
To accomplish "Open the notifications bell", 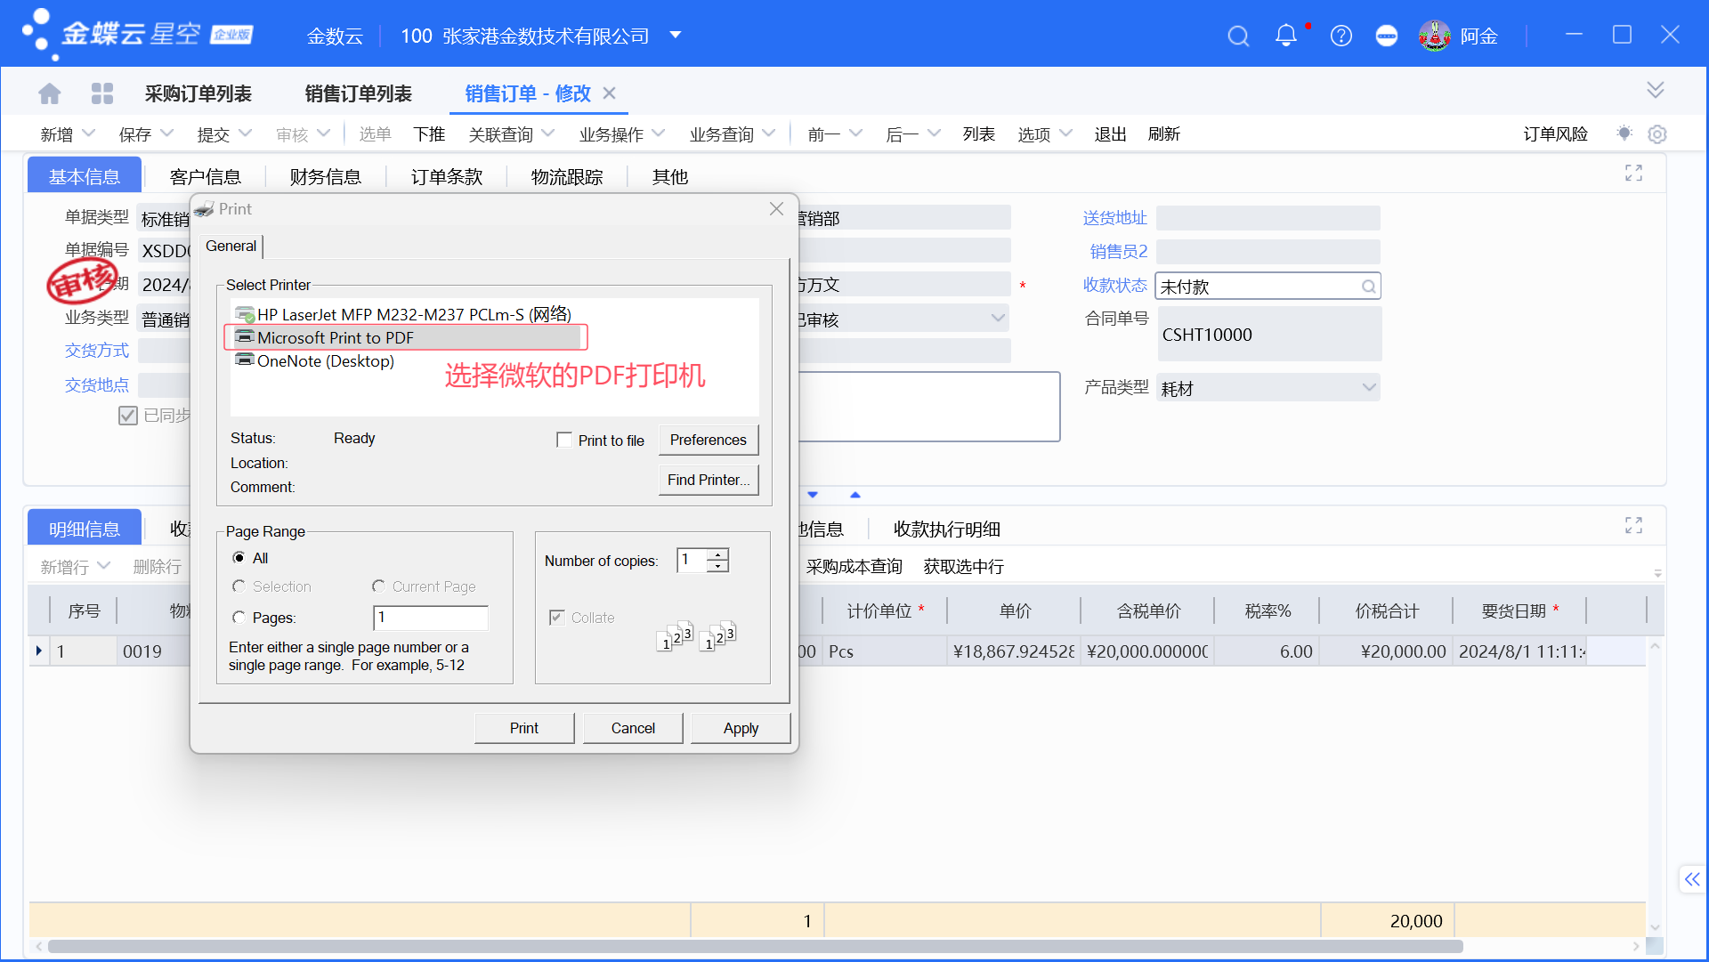I will (x=1286, y=36).
